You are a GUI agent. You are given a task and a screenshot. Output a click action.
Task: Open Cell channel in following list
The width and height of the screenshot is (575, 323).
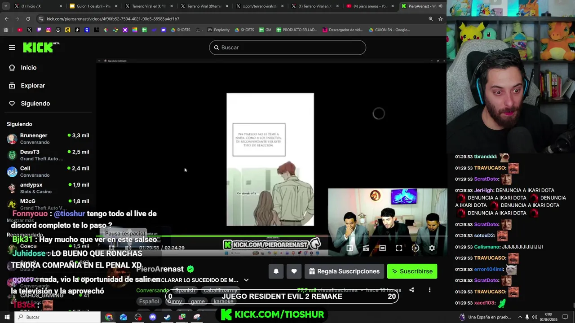[48, 171]
